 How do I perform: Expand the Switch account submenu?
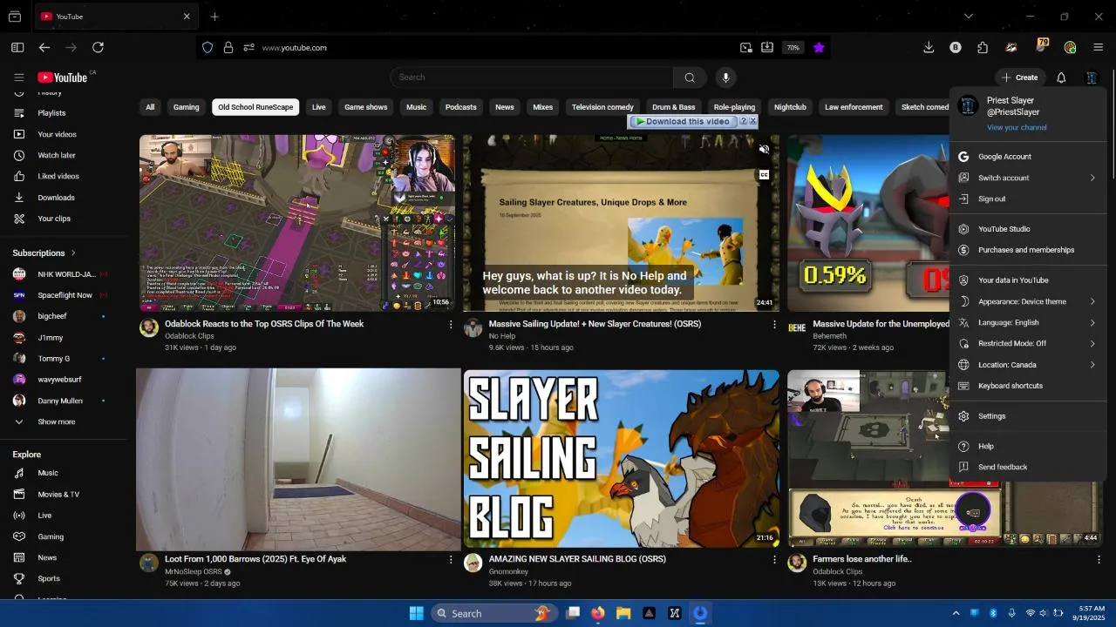[x=1027, y=178]
